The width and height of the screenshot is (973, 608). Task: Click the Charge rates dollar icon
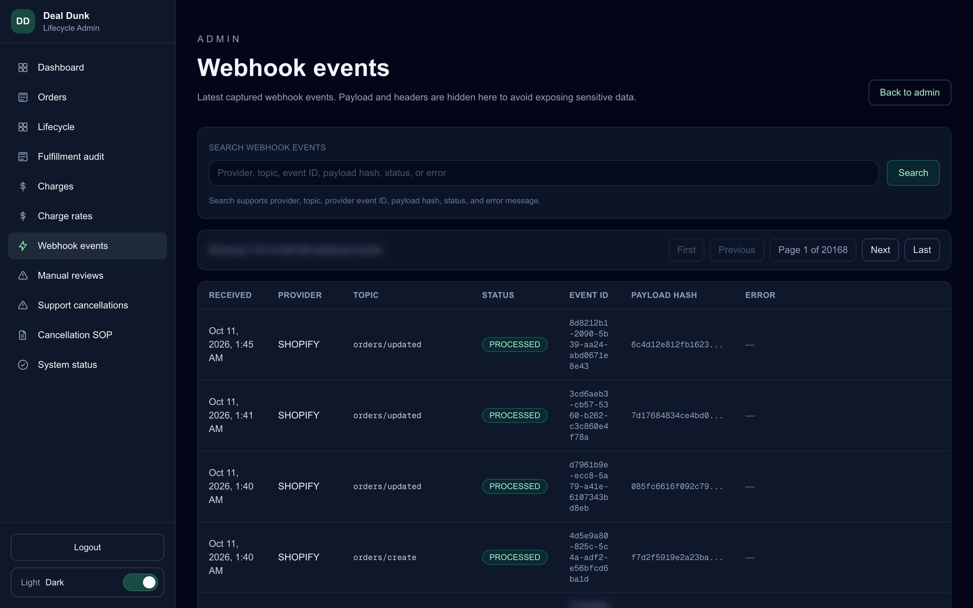pyautogui.click(x=23, y=216)
